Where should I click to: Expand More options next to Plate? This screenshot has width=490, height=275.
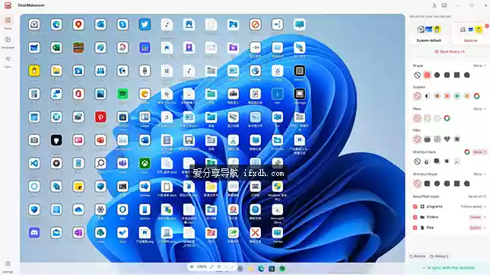coord(479,109)
